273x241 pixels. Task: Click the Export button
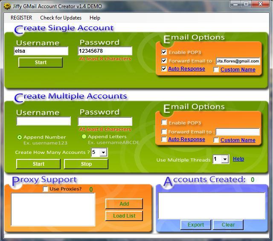196,225
